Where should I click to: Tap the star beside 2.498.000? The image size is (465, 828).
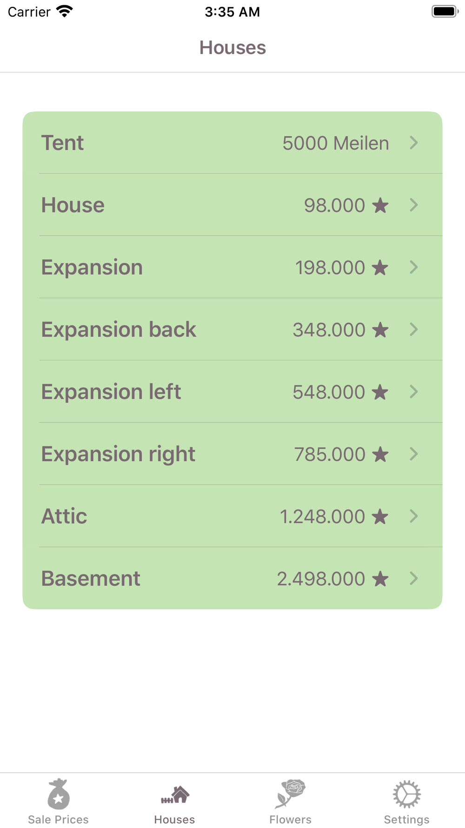tap(380, 579)
